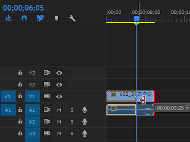Viewport: 190px width, 142px height.
Task: Mute track A1 with the M button
Action: 59,110
